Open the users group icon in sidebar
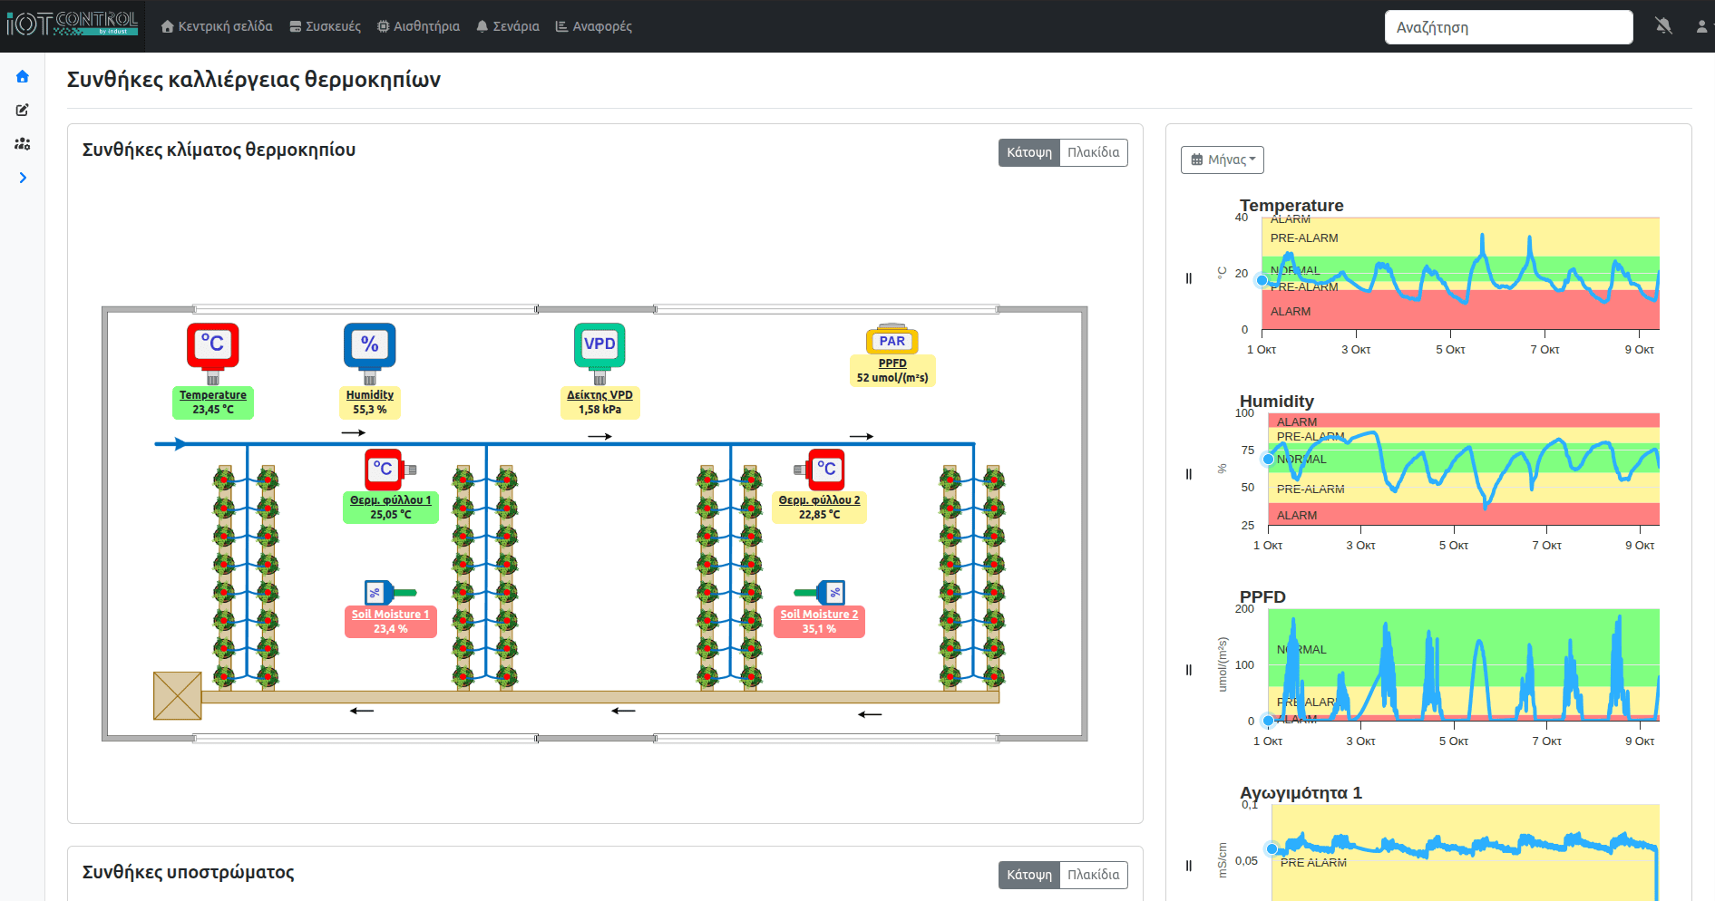This screenshot has width=1715, height=901. (23, 144)
